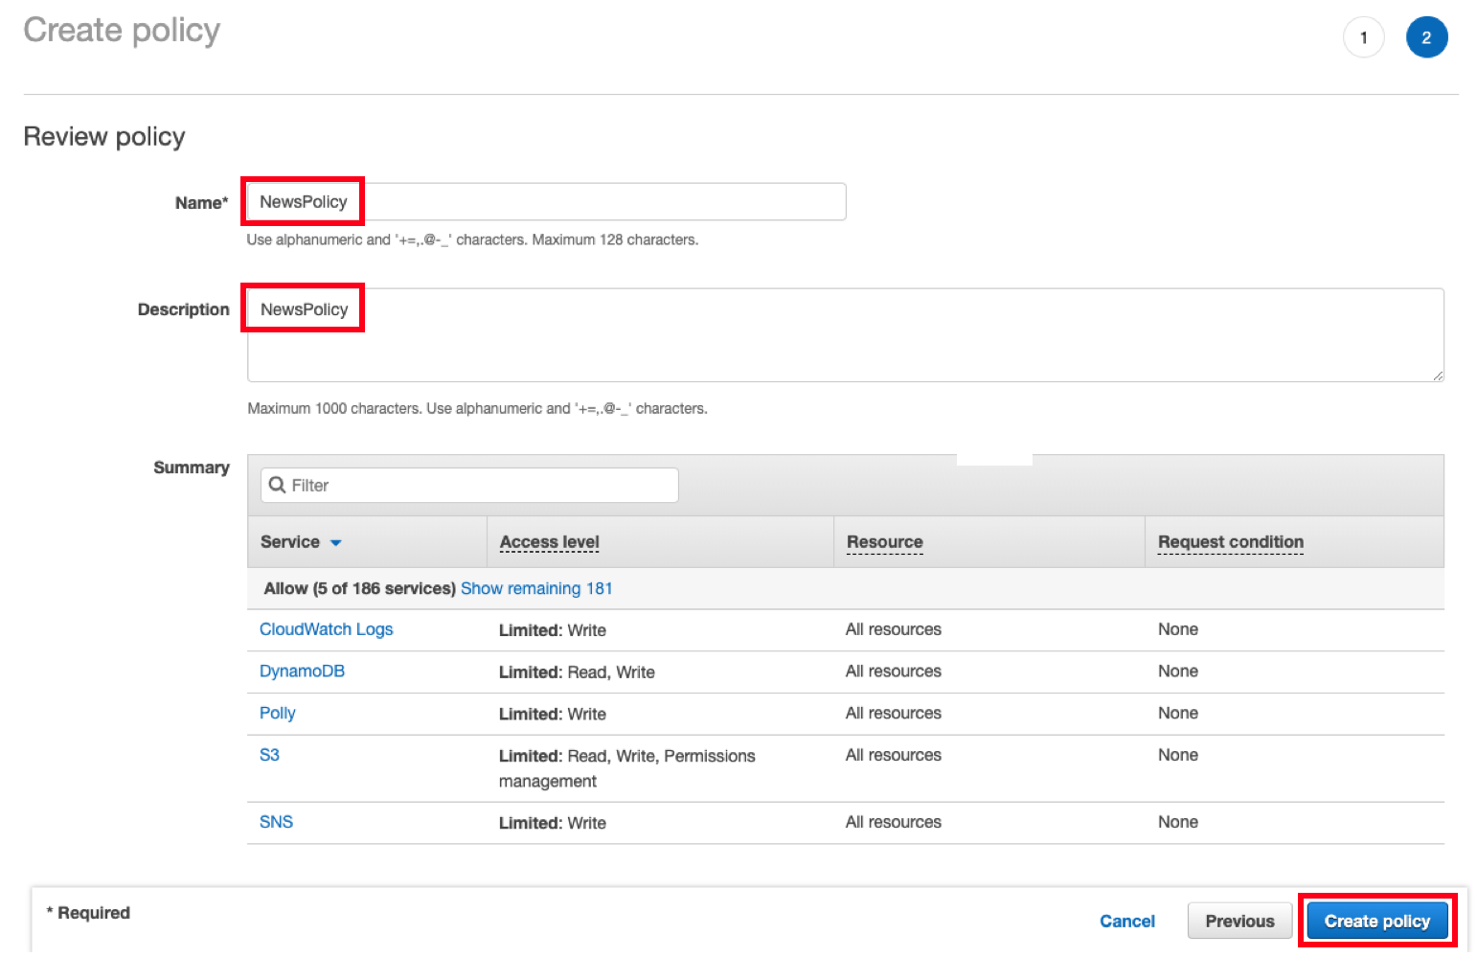Click S3 'Limited: Read, Write, Permissions management'
1477x957 pixels.
[x=626, y=768]
